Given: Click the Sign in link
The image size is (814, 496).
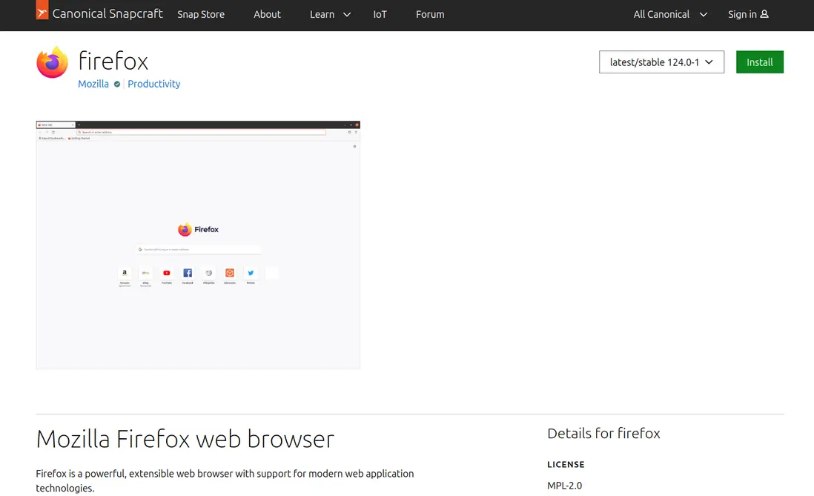Looking at the screenshot, I should [x=747, y=15].
